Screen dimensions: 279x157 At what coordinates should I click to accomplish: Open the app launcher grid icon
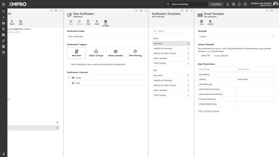coord(4,4)
